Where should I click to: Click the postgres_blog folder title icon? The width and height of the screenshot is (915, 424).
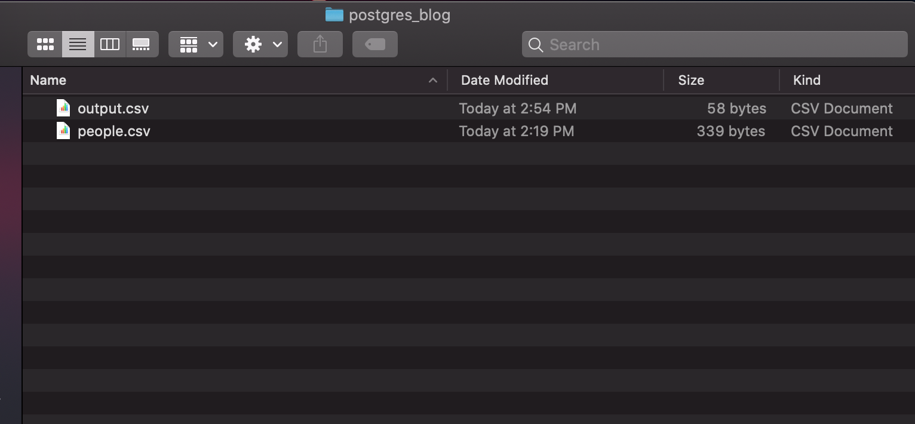[334, 14]
